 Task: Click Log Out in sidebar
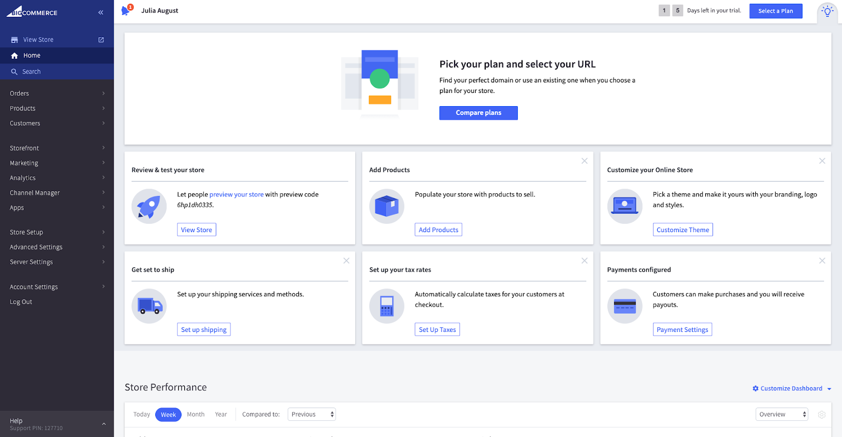[21, 302]
